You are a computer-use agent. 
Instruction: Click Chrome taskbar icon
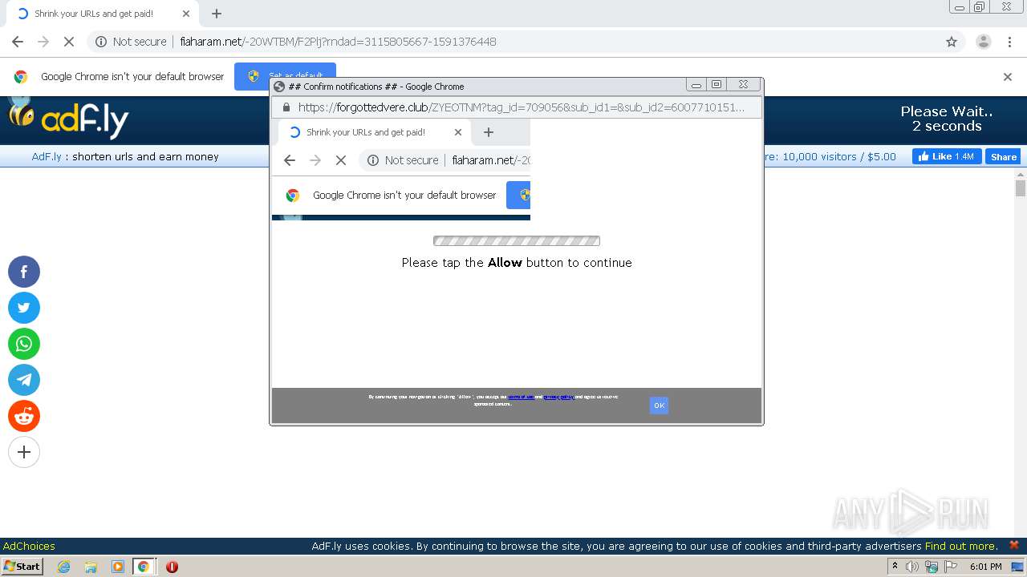tap(144, 567)
